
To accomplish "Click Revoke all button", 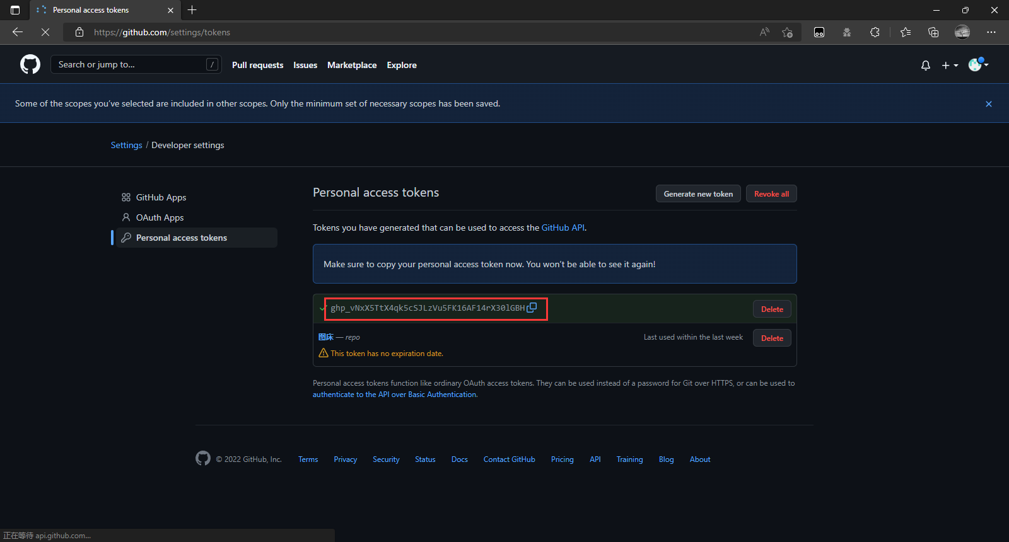I will coord(771,194).
